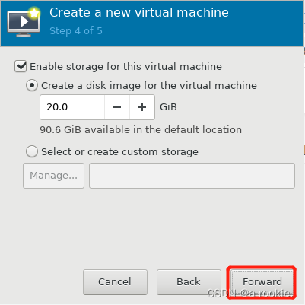Click Create a disk image label text
This screenshot has height=305, width=305.
[x=149, y=86]
